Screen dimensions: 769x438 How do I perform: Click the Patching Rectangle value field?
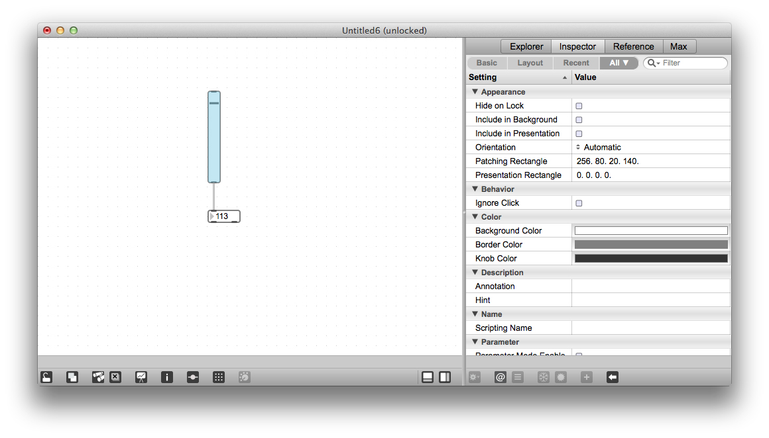tap(651, 161)
